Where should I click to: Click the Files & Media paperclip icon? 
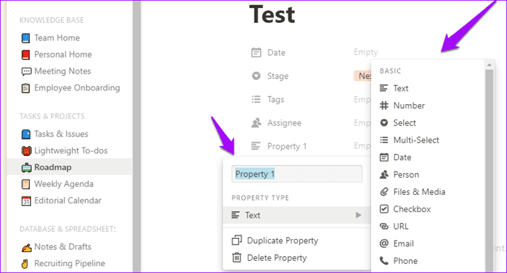coord(384,192)
